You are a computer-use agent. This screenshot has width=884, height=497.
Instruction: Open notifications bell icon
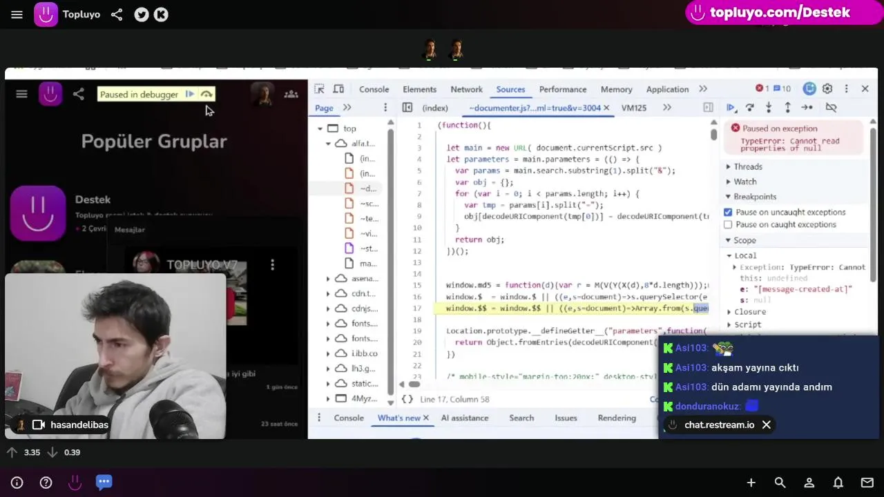point(838,483)
